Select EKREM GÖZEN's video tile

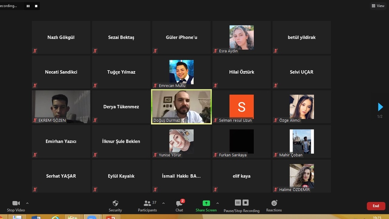pos(61,106)
